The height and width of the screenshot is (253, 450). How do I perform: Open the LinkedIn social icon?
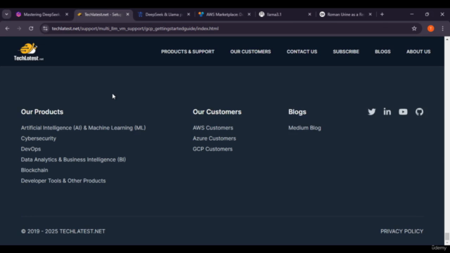(387, 112)
